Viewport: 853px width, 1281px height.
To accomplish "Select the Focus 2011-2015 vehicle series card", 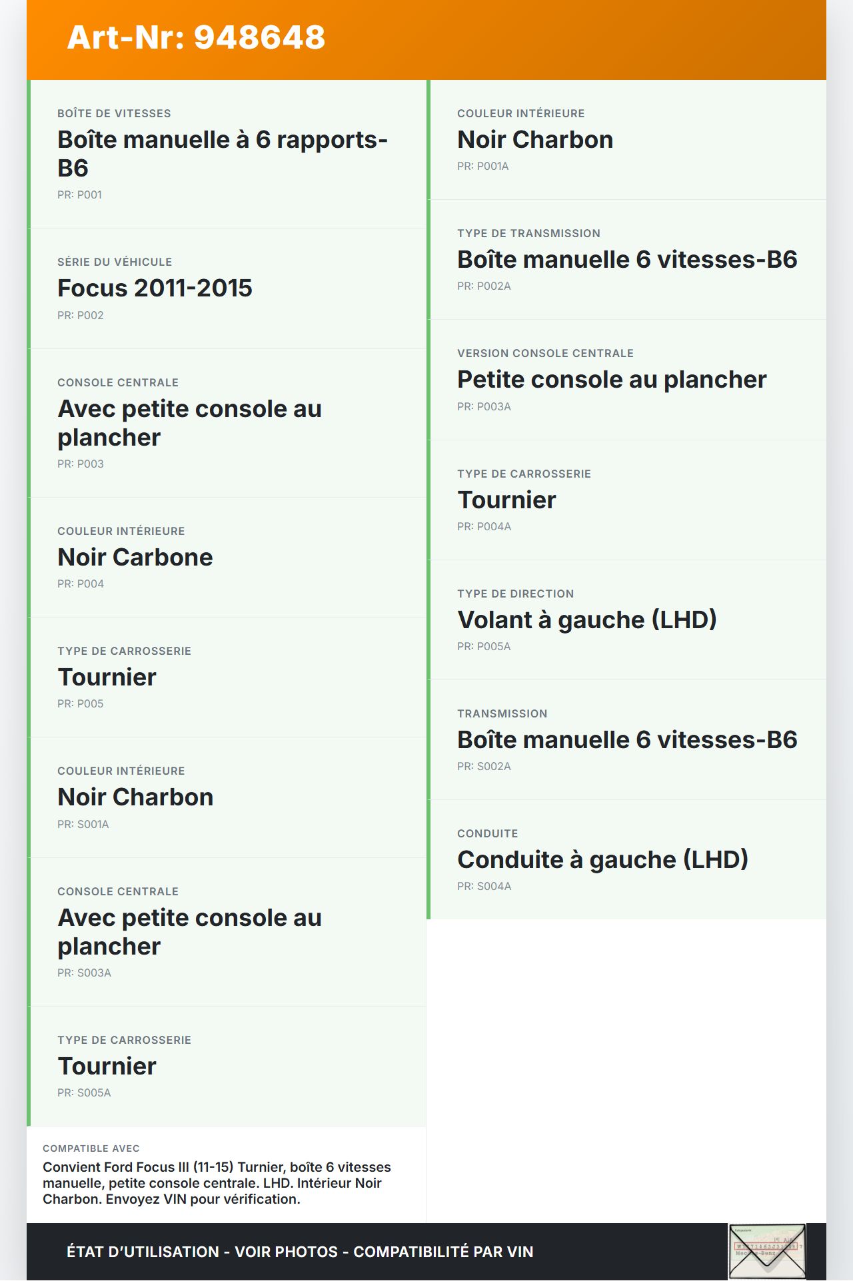I will pyautogui.click(x=227, y=288).
